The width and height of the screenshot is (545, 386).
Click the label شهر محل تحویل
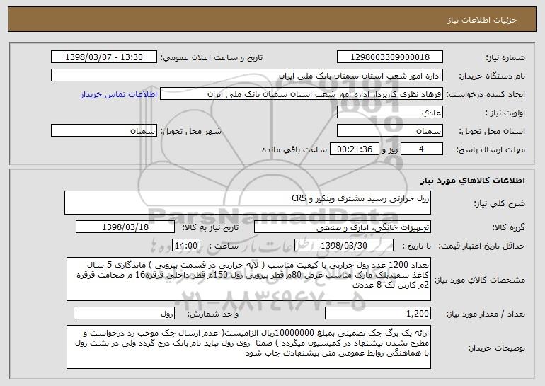tap(191, 132)
